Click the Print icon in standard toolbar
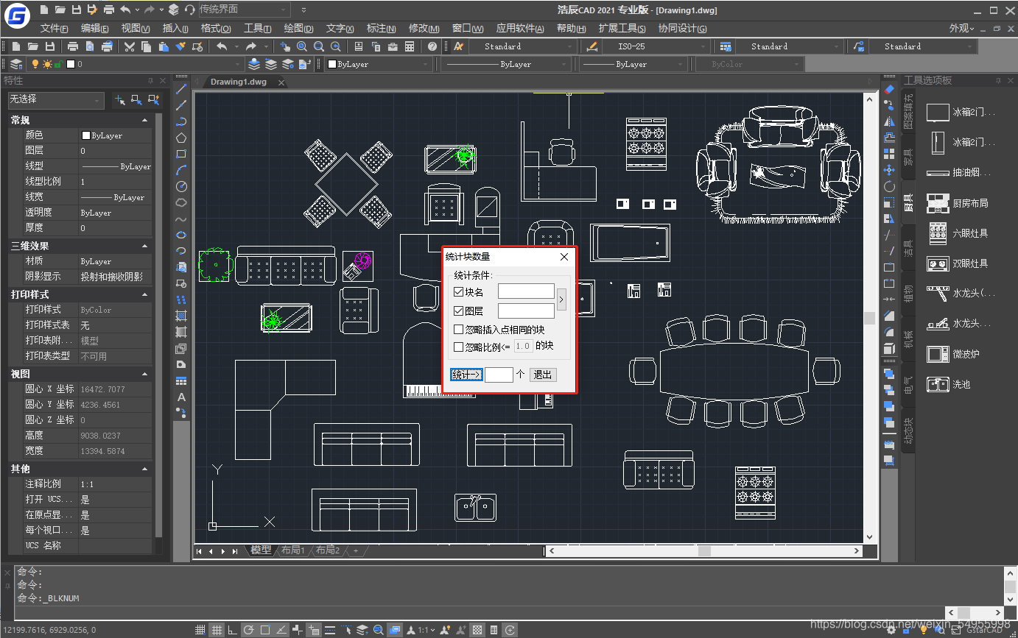This screenshot has width=1018, height=638. [73, 46]
